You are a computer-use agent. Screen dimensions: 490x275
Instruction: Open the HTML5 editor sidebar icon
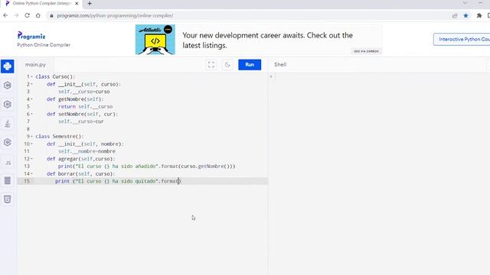[x=7, y=199]
